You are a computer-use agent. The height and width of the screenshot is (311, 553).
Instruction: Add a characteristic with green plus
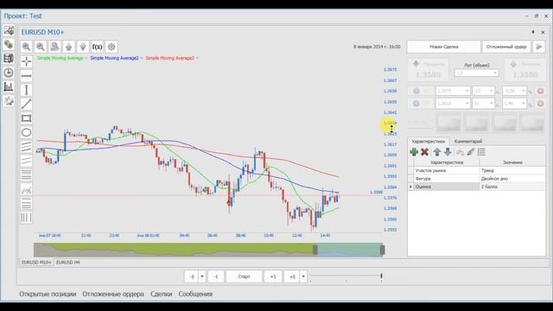point(414,152)
